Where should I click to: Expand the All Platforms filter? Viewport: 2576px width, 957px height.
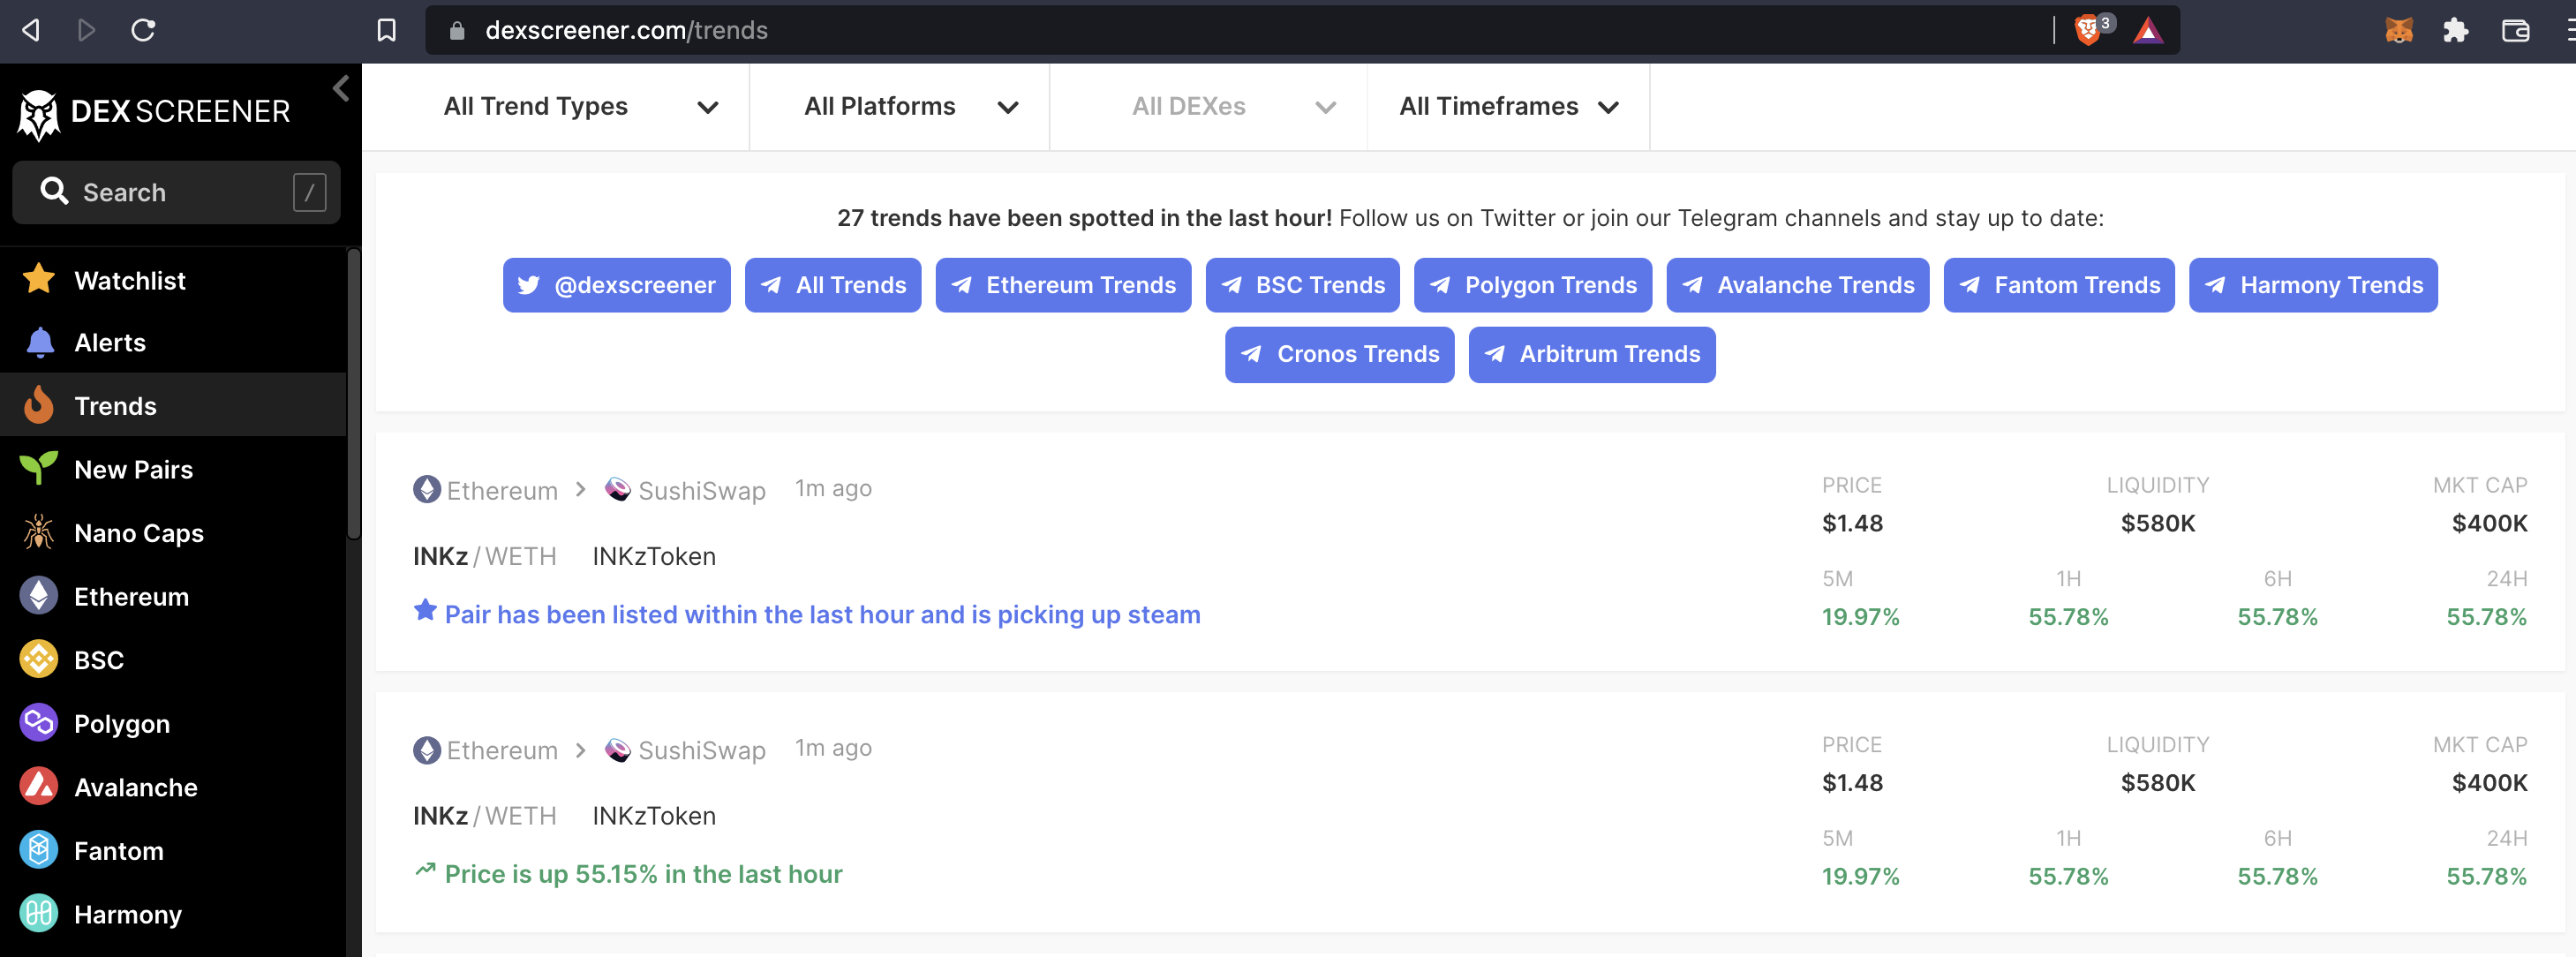(909, 106)
